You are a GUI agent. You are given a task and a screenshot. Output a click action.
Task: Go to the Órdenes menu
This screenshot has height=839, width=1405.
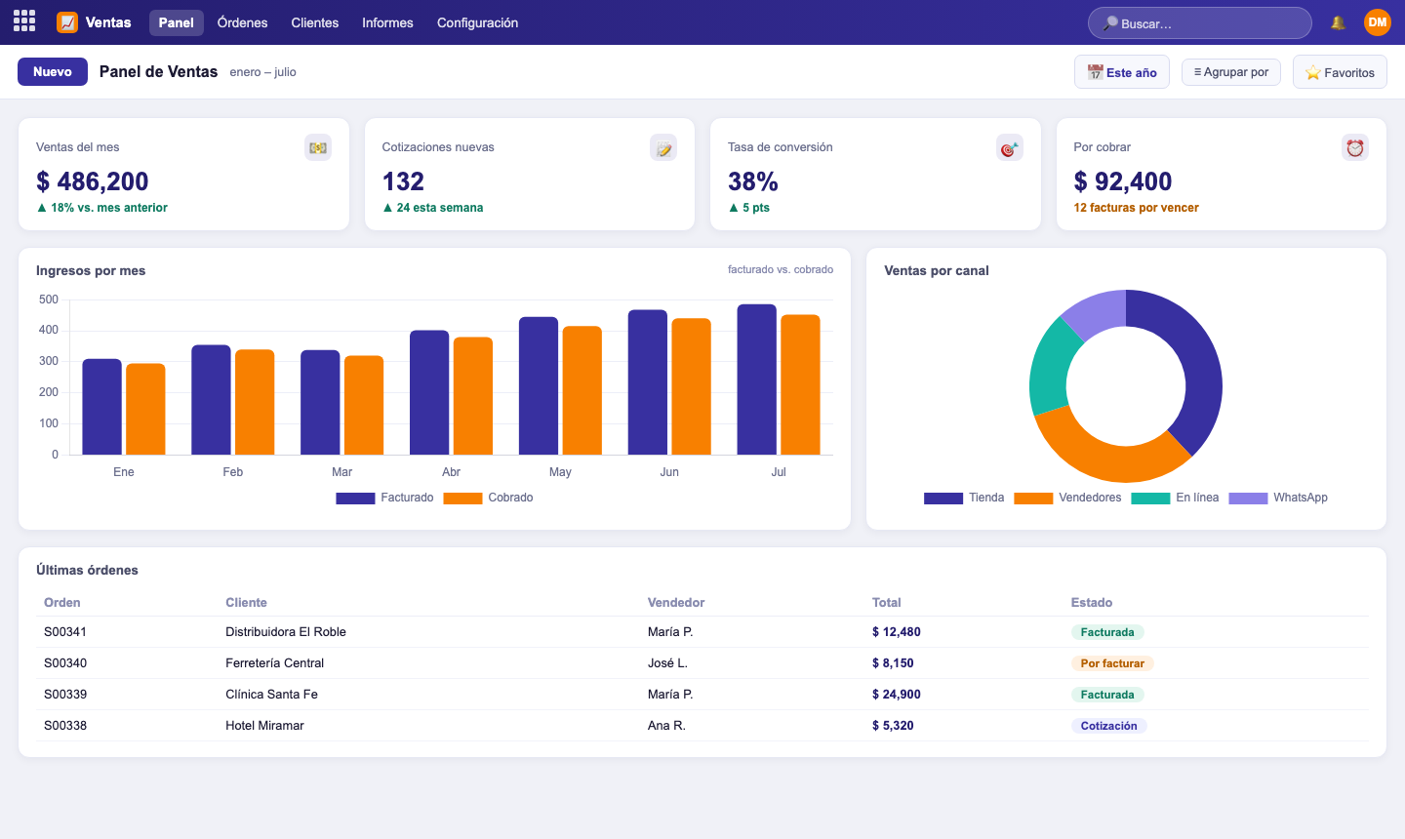coord(242,22)
